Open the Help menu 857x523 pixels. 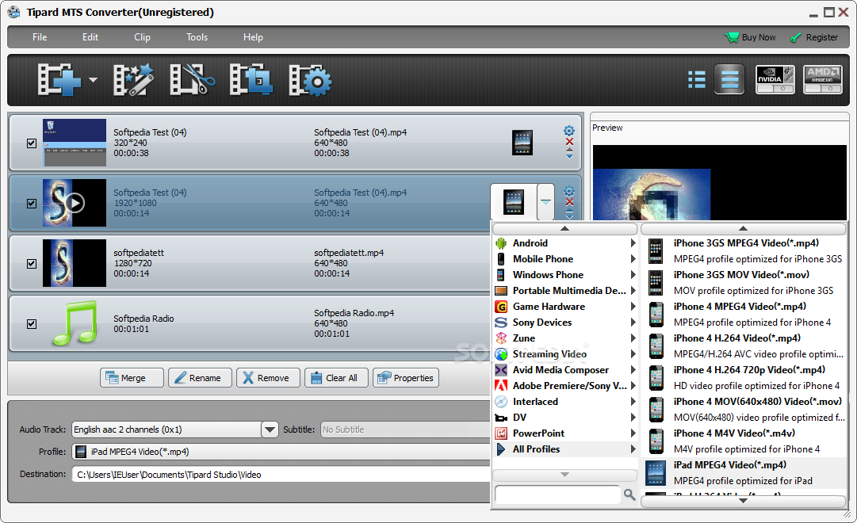point(253,37)
